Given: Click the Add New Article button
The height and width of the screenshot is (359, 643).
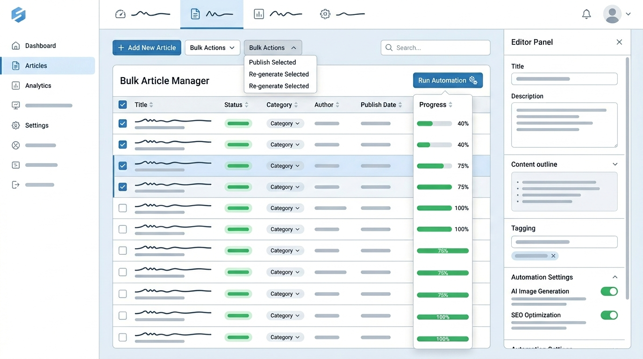Looking at the screenshot, I should point(147,48).
